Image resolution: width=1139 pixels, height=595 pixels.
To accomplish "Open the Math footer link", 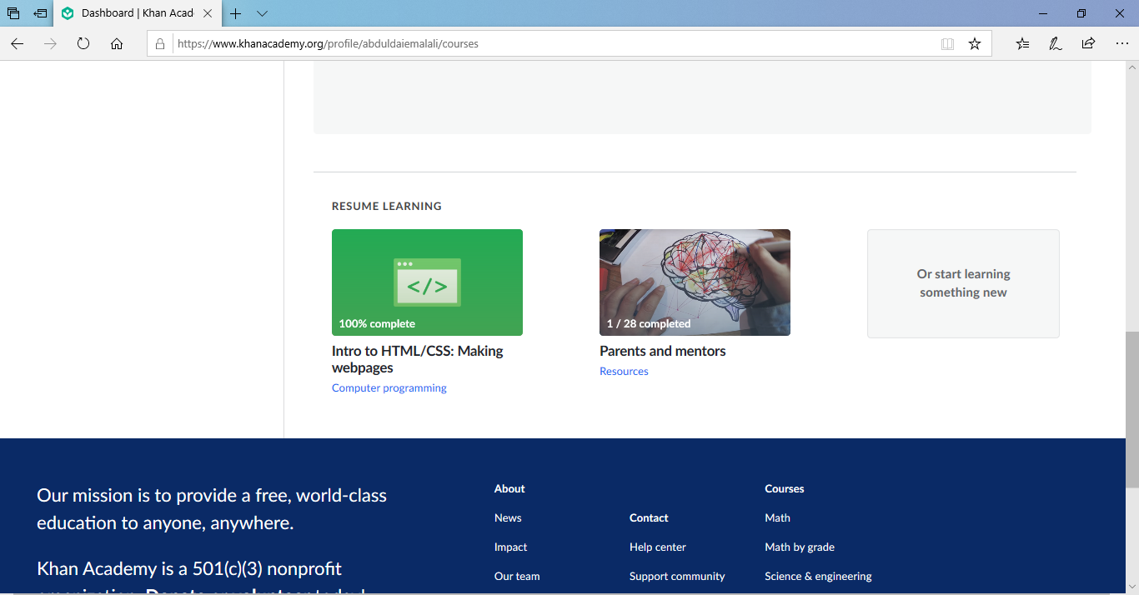I will pos(777,517).
